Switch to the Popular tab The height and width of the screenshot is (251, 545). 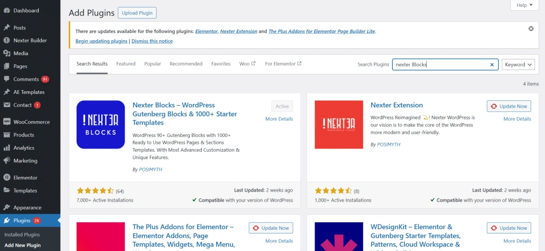[x=152, y=64]
